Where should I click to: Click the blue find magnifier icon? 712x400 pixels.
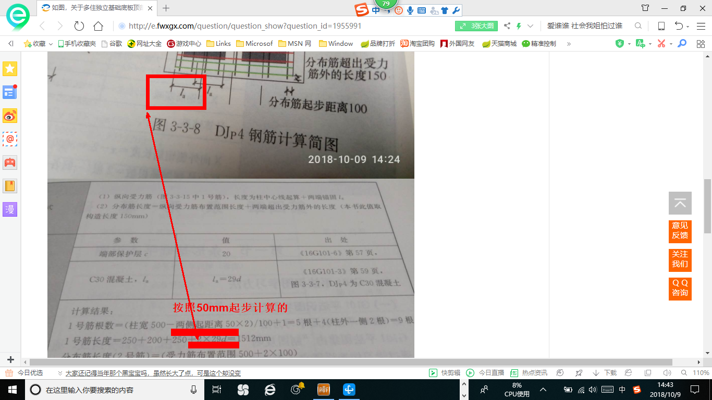pyautogui.click(x=682, y=44)
